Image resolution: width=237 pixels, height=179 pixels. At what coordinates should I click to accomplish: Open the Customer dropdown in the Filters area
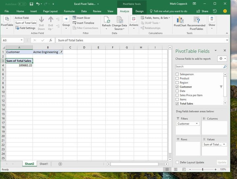coord(197,124)
